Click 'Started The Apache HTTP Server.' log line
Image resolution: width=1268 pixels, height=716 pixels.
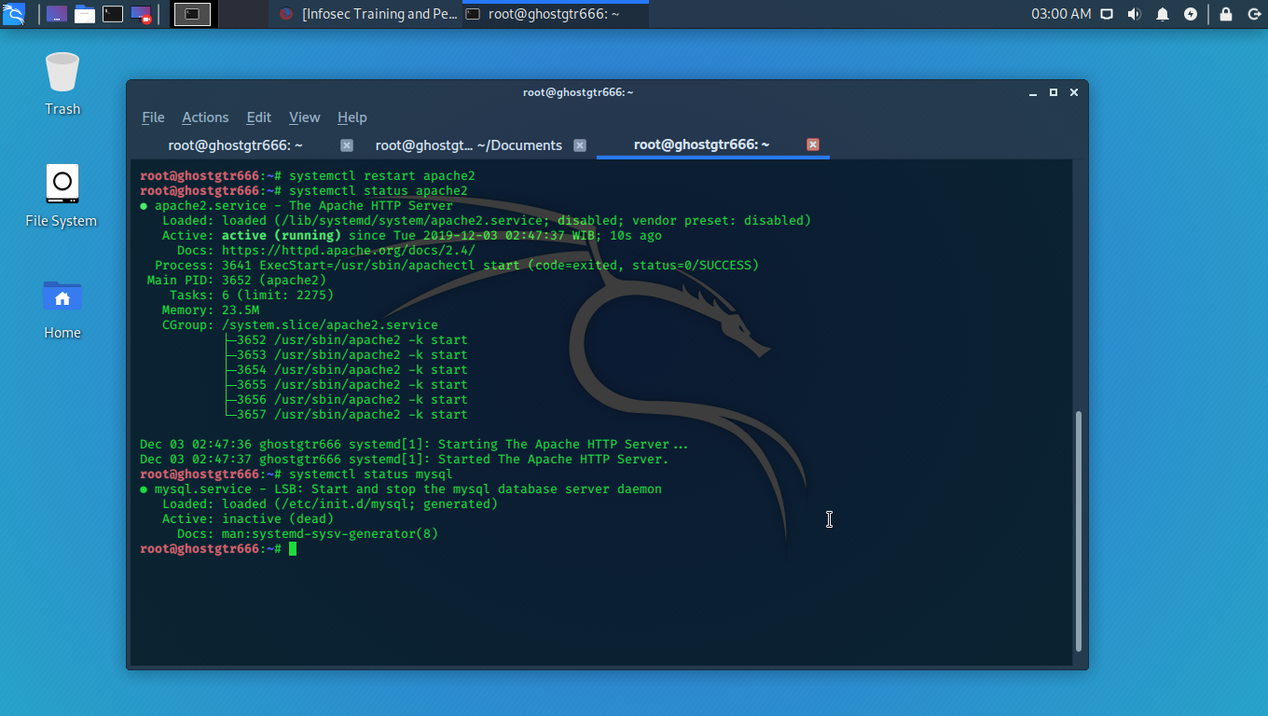click(405, 459)
